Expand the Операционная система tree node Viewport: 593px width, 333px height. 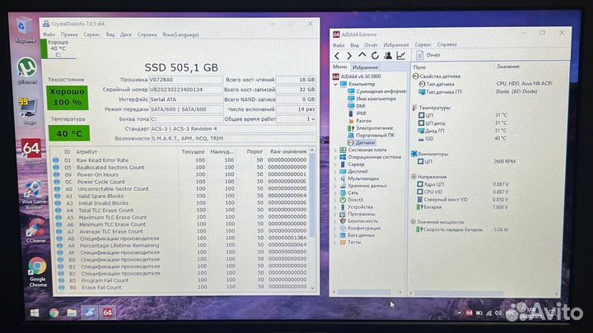(x=334, y=157)
